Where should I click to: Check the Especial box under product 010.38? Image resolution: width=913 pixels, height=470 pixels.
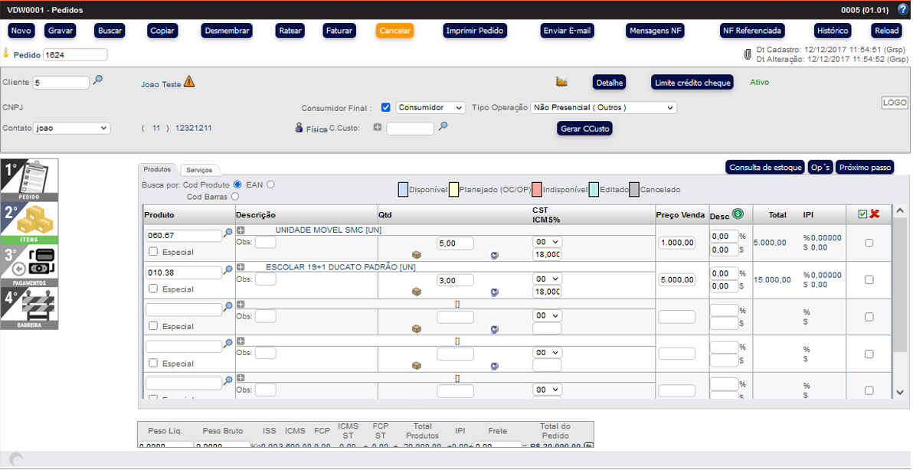point(153,289)
